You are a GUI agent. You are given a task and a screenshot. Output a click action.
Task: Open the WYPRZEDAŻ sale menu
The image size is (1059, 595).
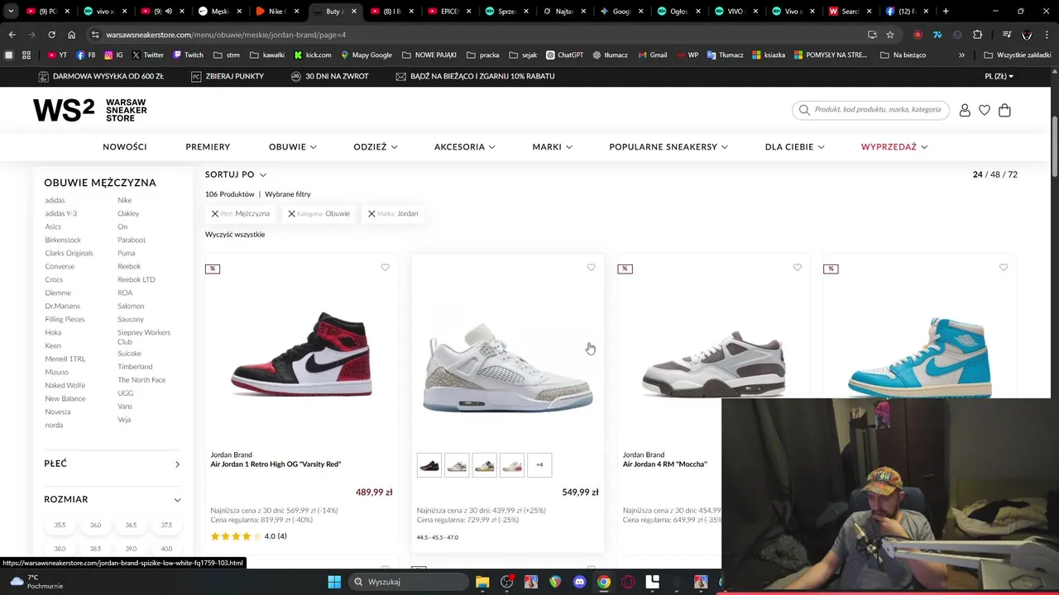point(894,146)
